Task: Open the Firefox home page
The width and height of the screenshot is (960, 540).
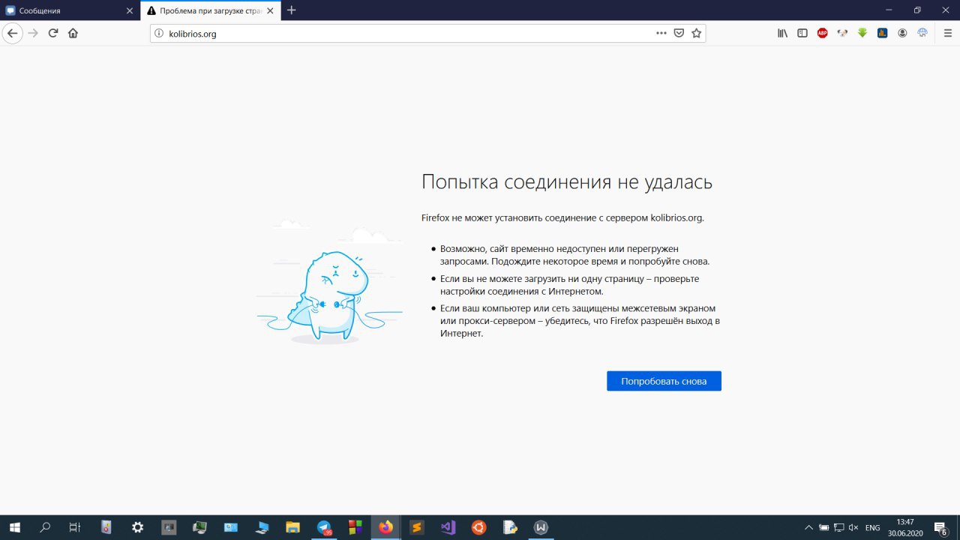Action: [x=73, y=33]
